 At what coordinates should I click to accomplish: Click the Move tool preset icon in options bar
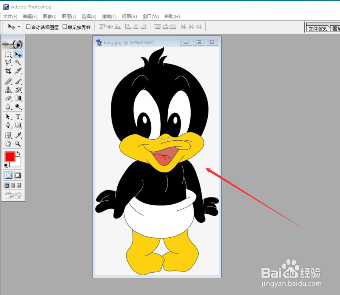[12, 27]
